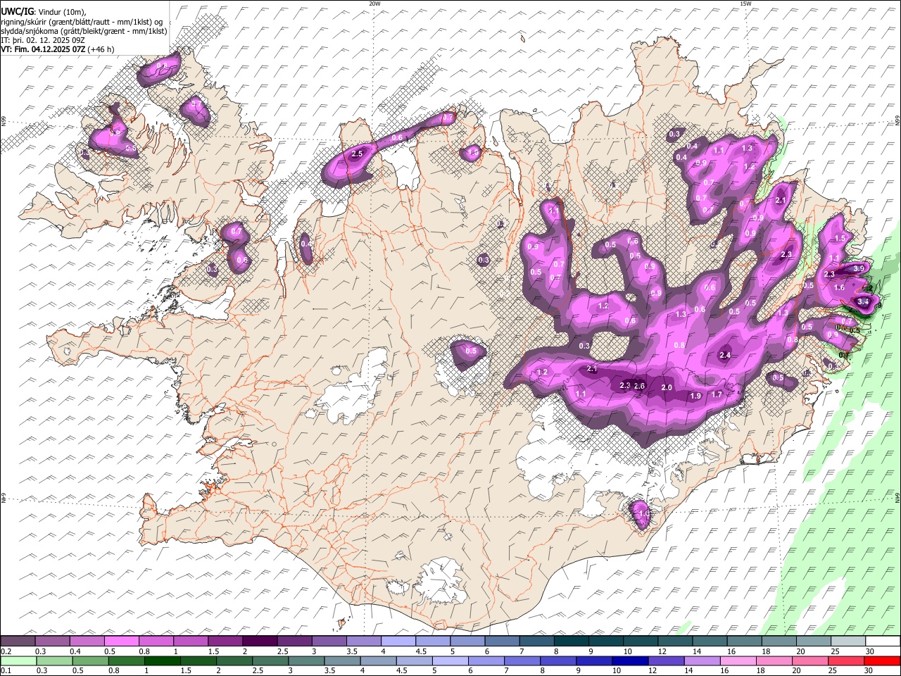Select hot pink swatch between 20 and 25, rain scale
The image size is (901, 676).
pos(811,661)
